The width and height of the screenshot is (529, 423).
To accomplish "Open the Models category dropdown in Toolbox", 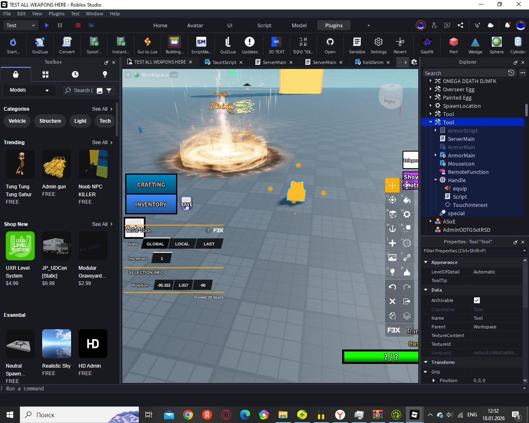I will click(x=29, y=90).
